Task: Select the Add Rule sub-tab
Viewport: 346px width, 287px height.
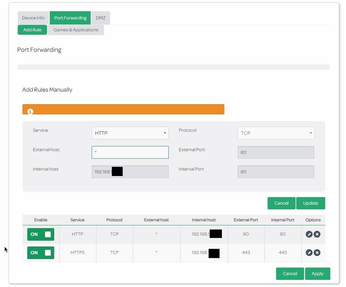Action: pyautogui.click(x=32, y=30)
